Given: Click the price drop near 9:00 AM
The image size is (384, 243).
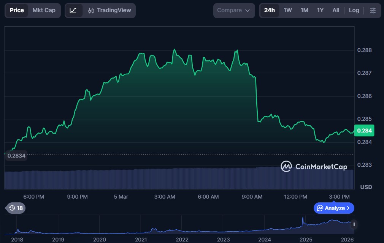Looking at the screenshot, I should pyautogui.click(x=257, y=99).
